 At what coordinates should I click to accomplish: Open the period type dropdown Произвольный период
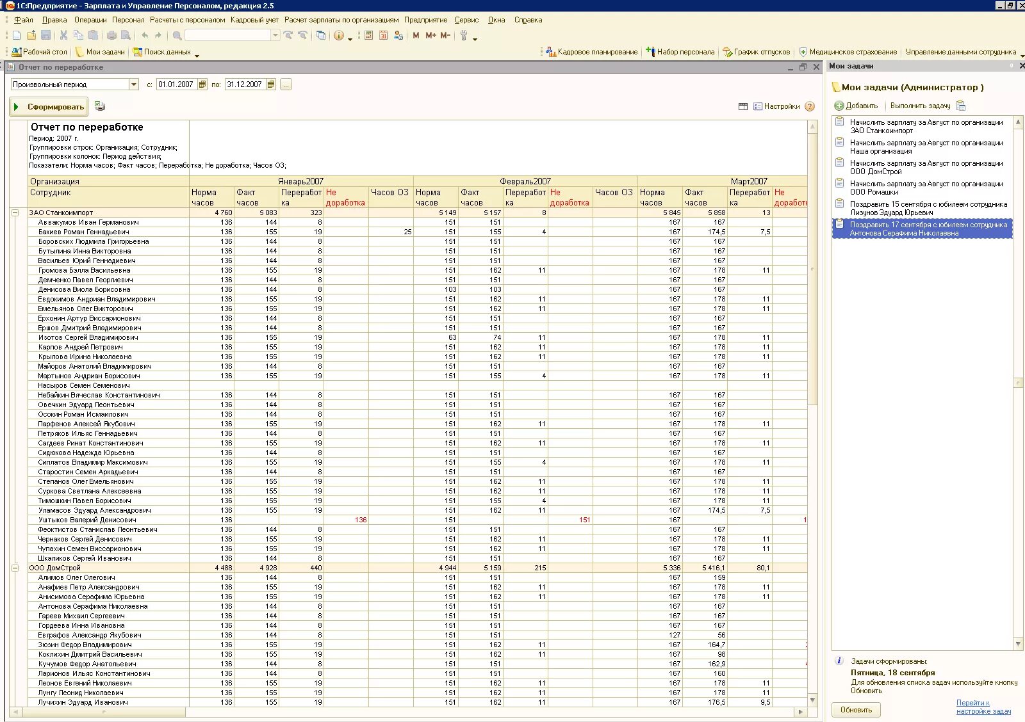pos(134,84)
